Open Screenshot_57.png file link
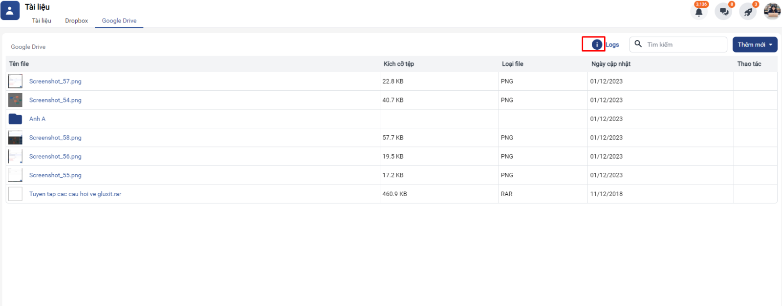This screenshot has height=306, width=782. 55,82
